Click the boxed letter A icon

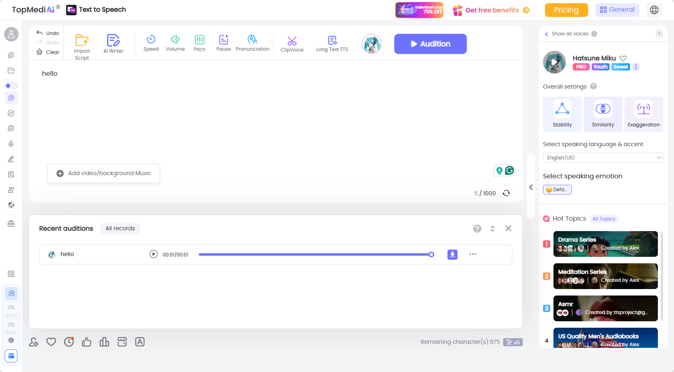tap(140, 342)
